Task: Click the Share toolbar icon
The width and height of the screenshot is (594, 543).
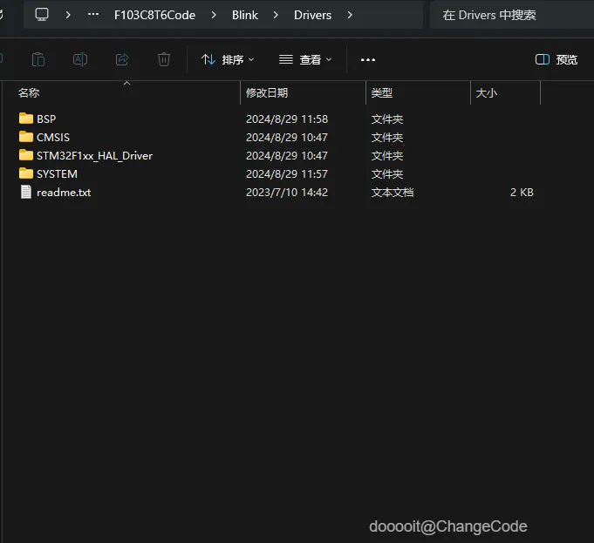Action: [x=122, y=59]
